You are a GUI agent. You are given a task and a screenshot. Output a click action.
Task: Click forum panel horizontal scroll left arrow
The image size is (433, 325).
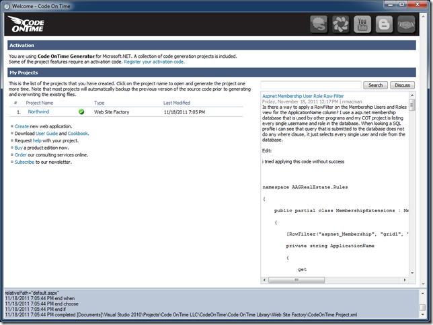(264, 280)
